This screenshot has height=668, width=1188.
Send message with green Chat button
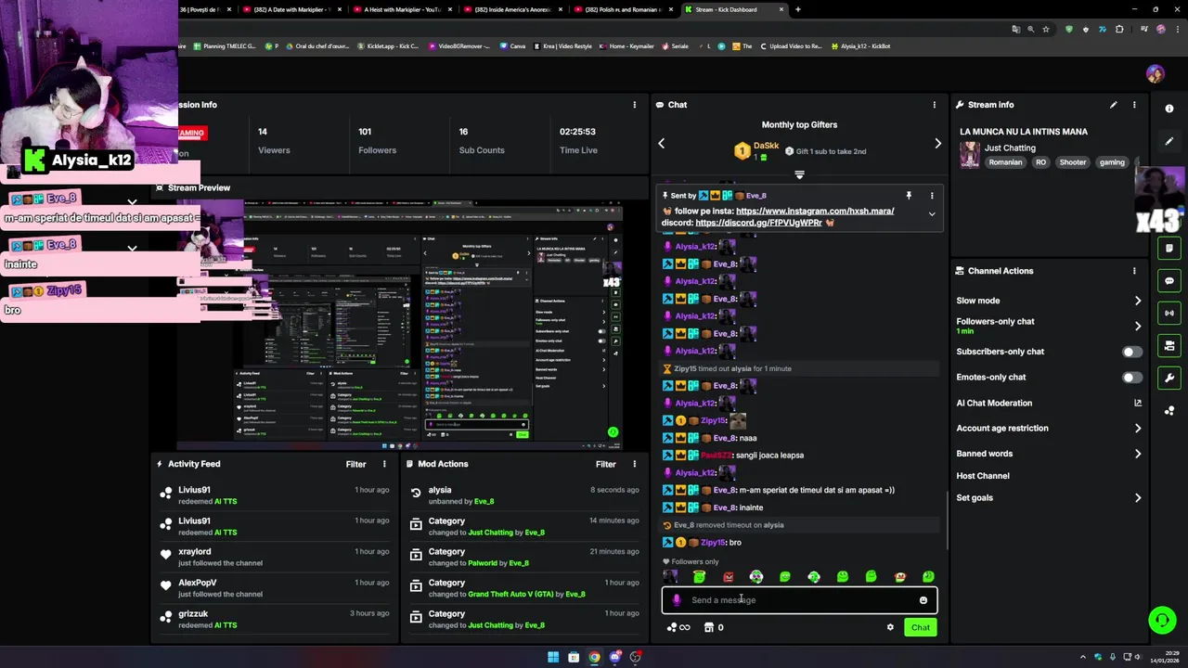click(x=920, y=627)
